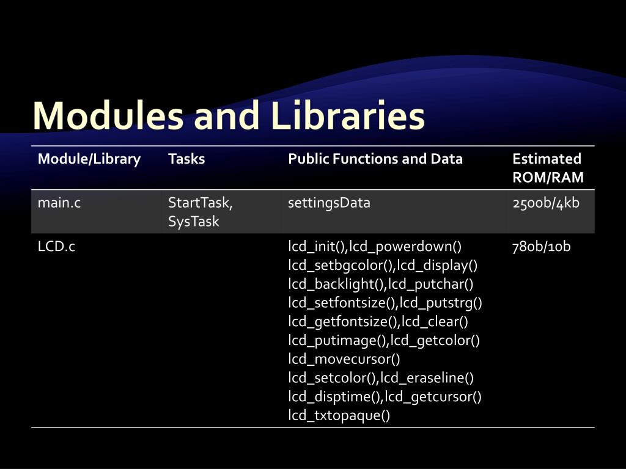Click the '780b/10b' estimate value

[542, 247]
